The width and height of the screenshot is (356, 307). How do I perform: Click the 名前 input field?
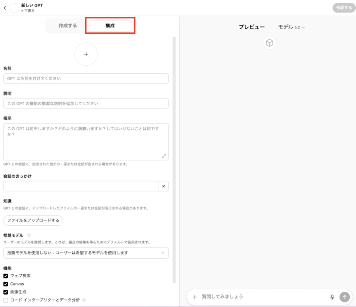point(86,79)
